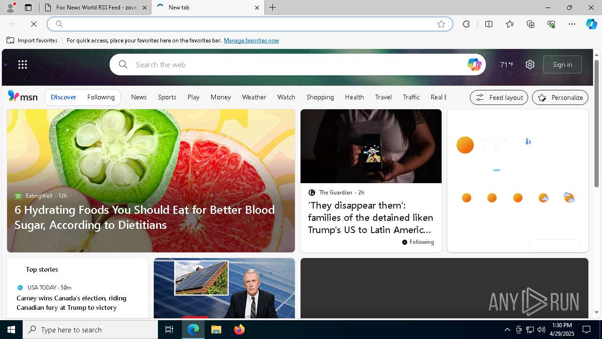Image resolution: width=602 pixels, height=339 pixels.
Task: Launch File Explorer from the taskbar
Action: 216,330
